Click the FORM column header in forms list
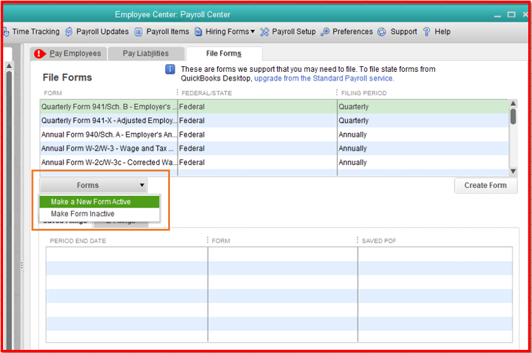The height and width of the screenshot is (353, 532). 53,93
